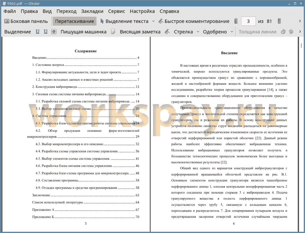Click Okular app icon in title bar
The height and width of the screenshot is (233, 305).
(x=4, y=3)
